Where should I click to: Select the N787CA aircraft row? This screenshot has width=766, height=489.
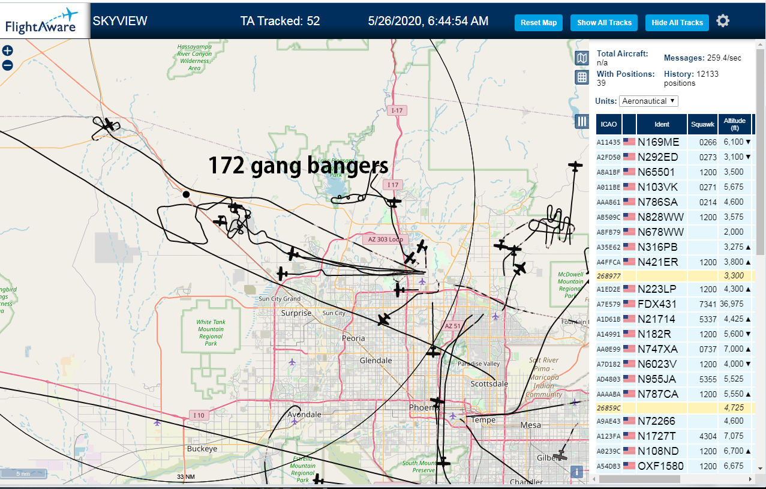pyautogui.click(x=674, y=394)
